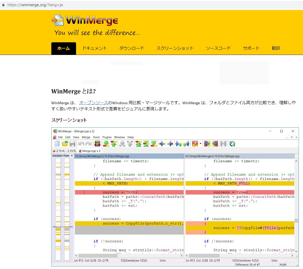Go to the Last Difference icon
The image size is (303, 269).
(x=154, y=144)
